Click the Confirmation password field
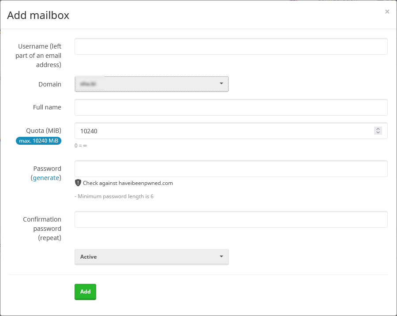 tap(231, 219)
